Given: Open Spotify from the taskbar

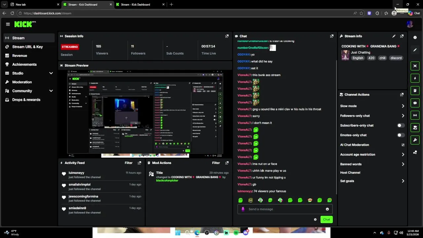Looking at the screenshot, I should click(236, 233).
